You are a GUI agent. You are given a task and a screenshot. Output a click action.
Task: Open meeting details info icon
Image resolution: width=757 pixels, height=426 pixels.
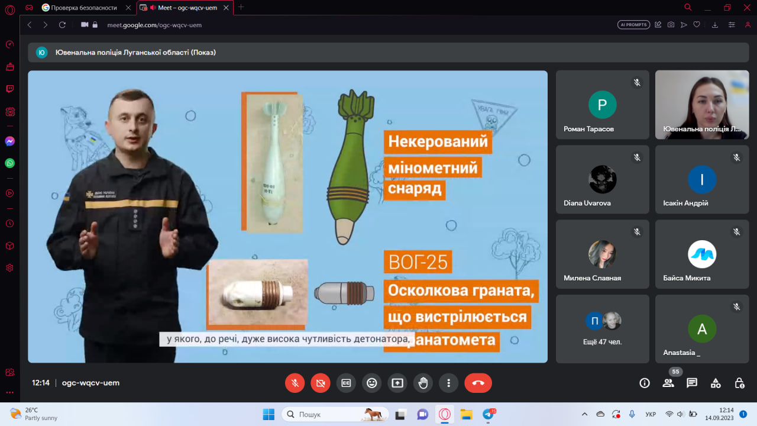[x=645, y=383]
